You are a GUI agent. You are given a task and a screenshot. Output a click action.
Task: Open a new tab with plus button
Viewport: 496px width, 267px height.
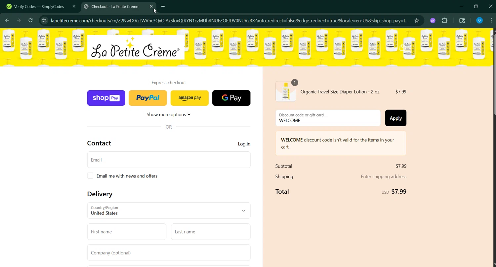click(163, 6)
